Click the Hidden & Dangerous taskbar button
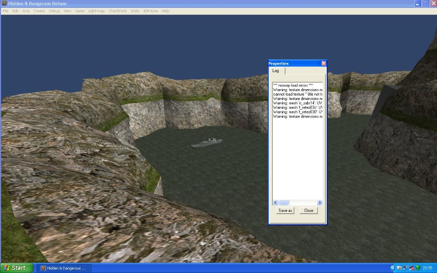 [x=64, y=268]
